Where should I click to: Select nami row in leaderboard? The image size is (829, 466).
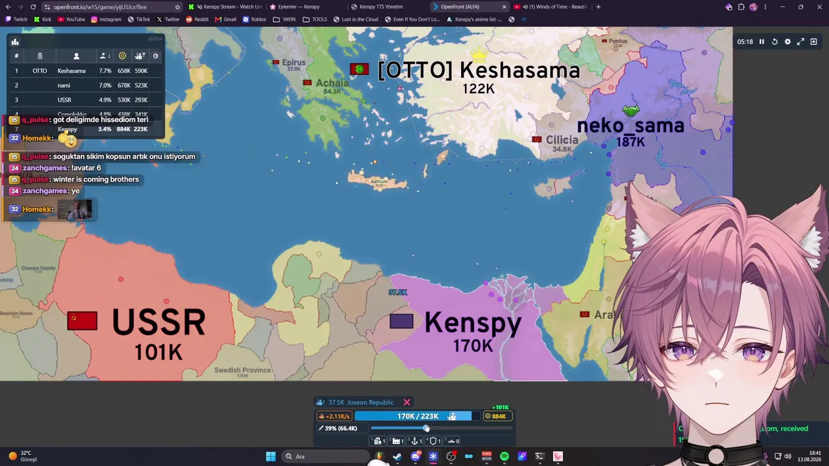85,85
